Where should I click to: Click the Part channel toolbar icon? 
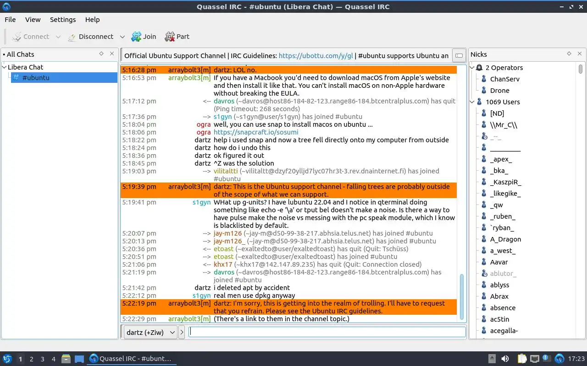coord(170,37)
